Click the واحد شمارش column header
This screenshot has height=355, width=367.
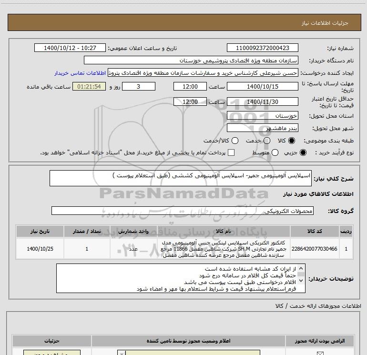pos(133,232)
